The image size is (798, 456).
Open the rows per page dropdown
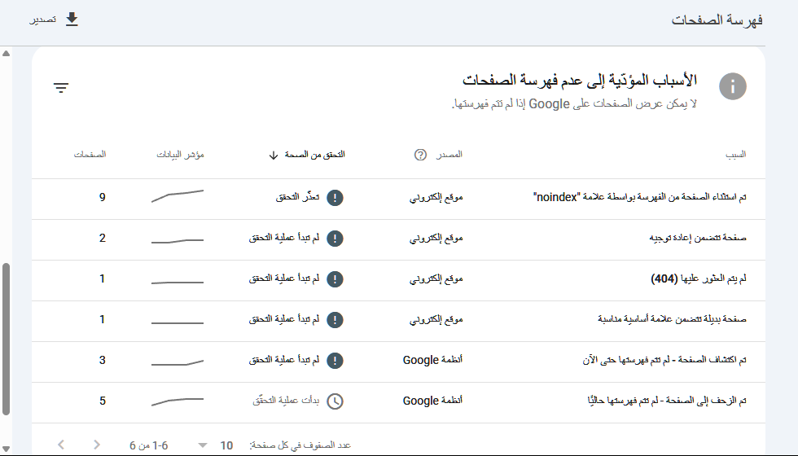pos(203,445)
